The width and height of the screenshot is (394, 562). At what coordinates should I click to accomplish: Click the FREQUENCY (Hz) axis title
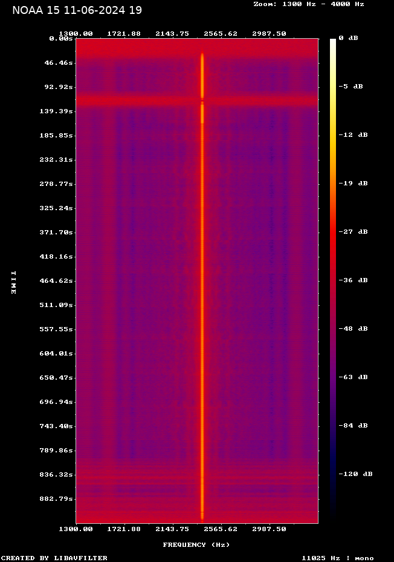(x=196, y=545)
